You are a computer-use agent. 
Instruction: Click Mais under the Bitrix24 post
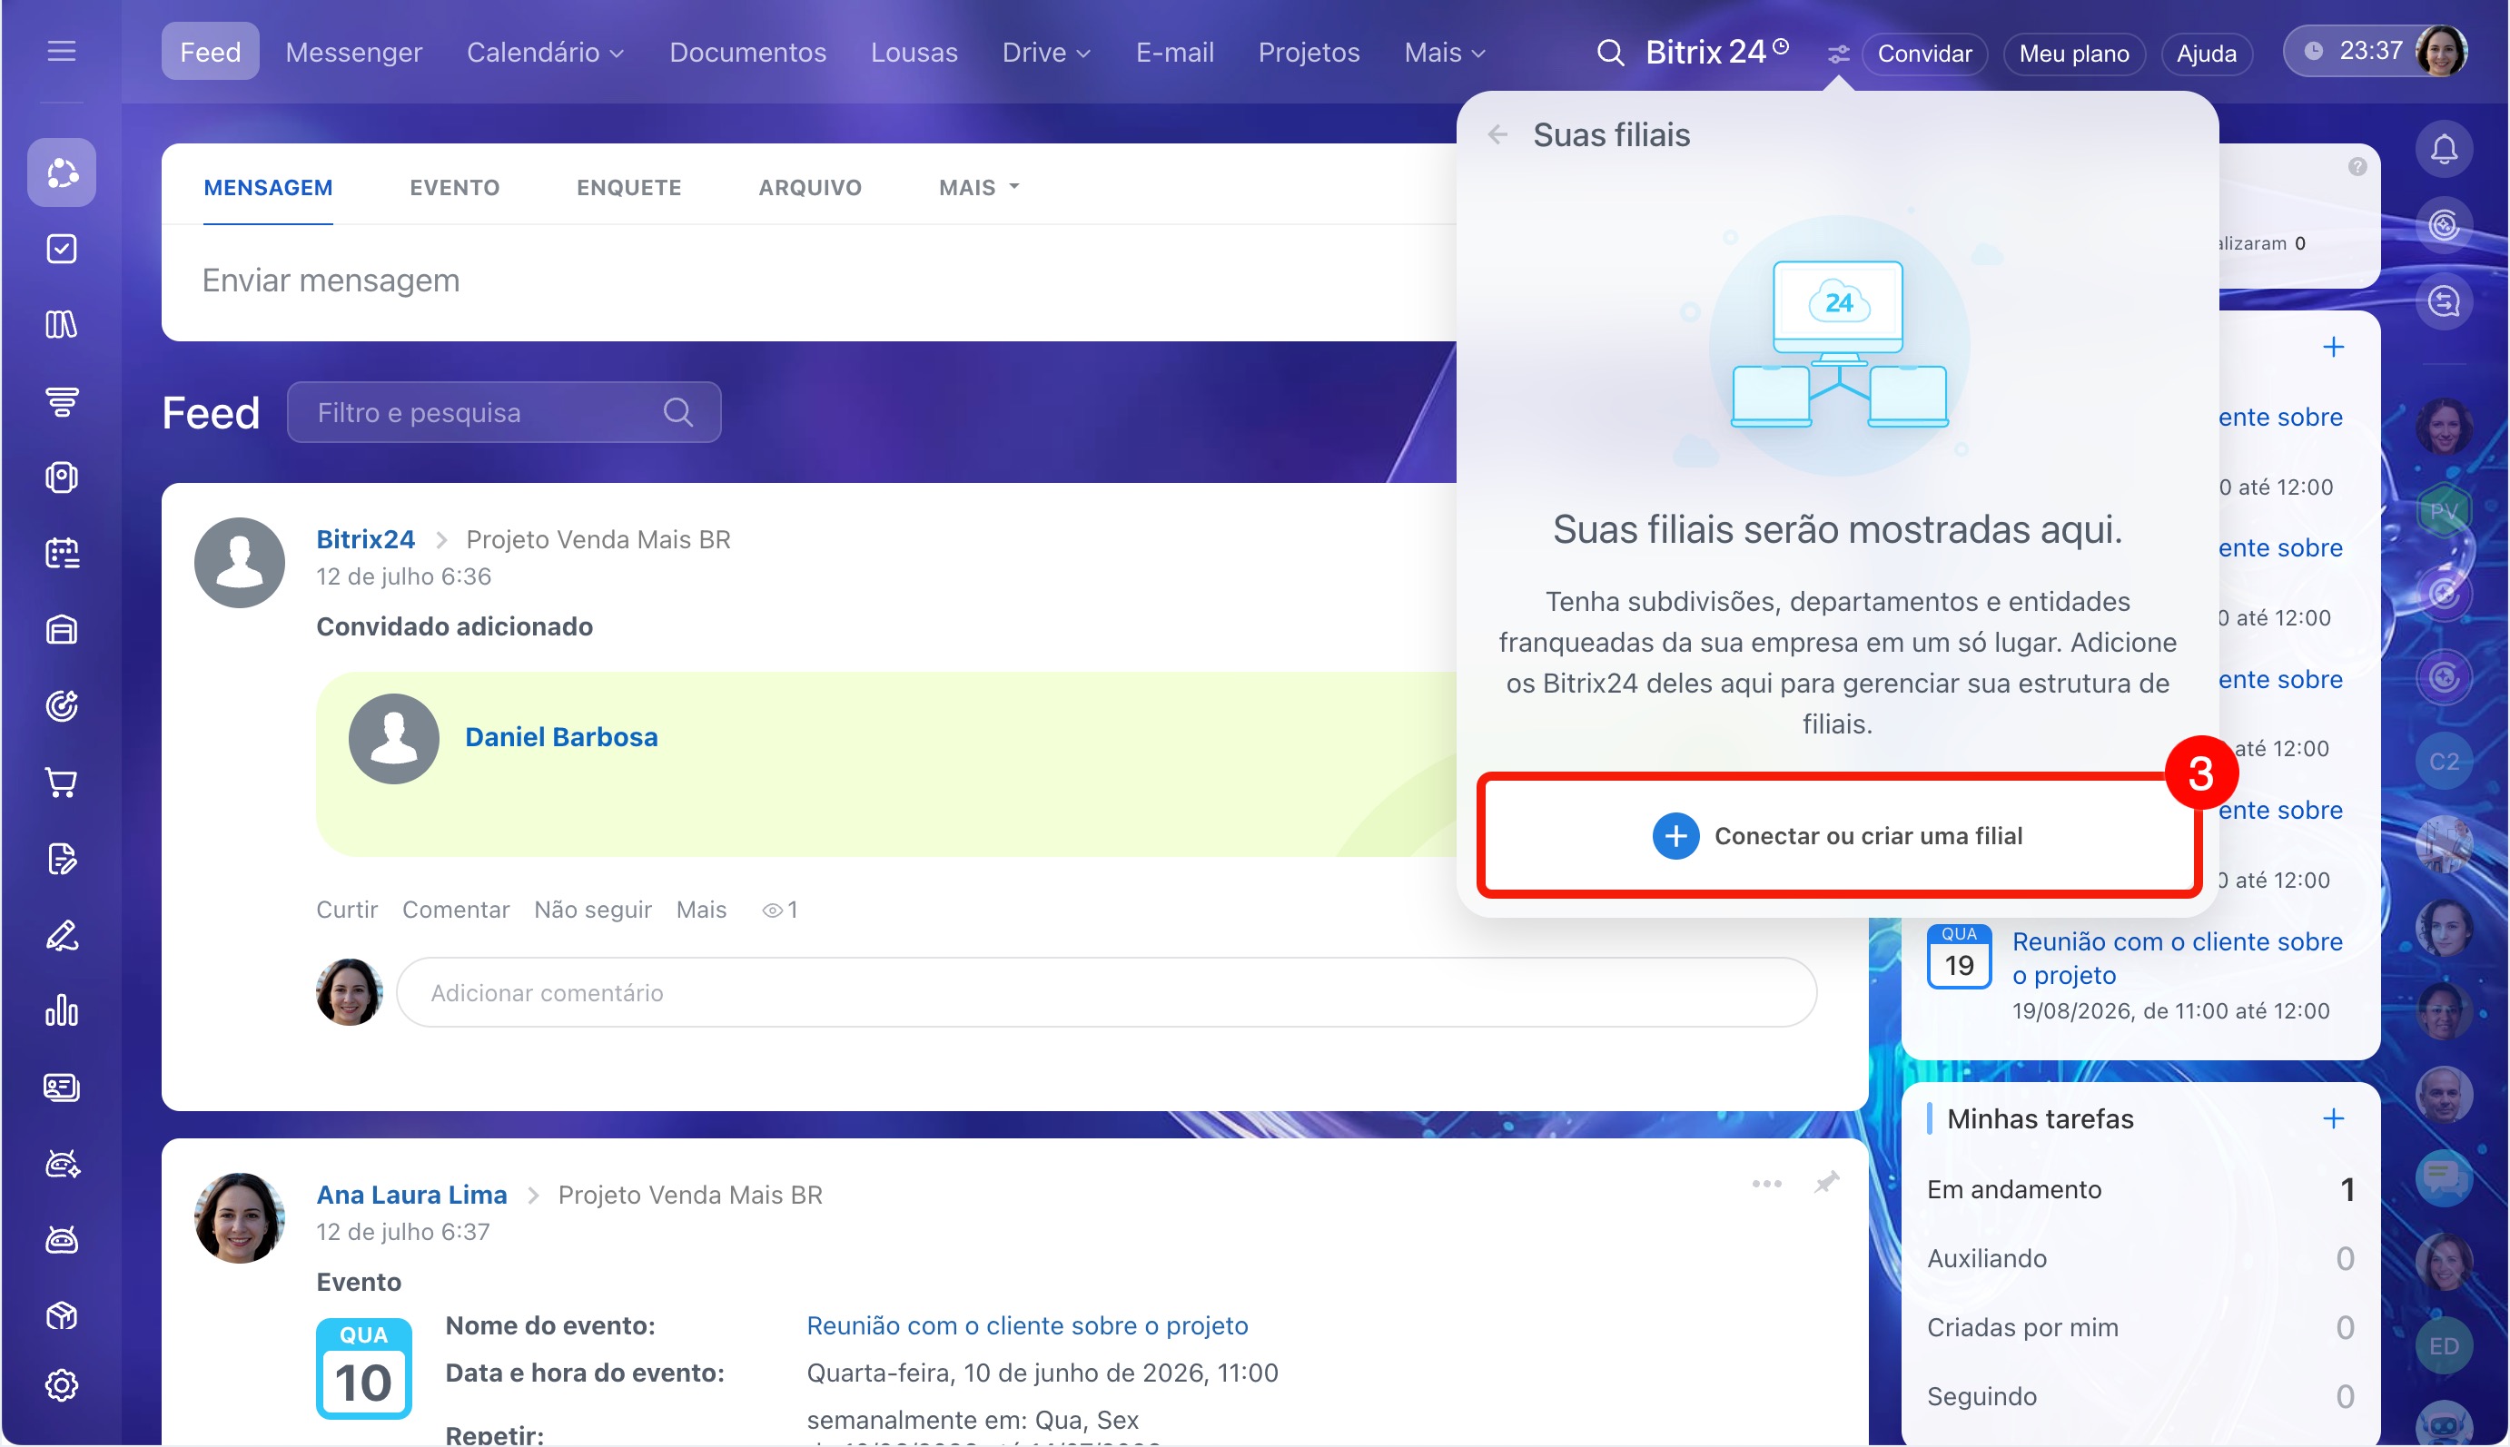701,910
